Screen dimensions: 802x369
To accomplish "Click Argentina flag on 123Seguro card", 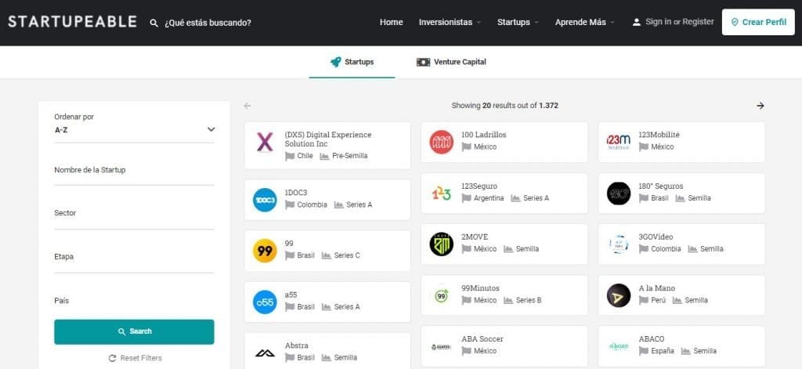I will point(467,198).
